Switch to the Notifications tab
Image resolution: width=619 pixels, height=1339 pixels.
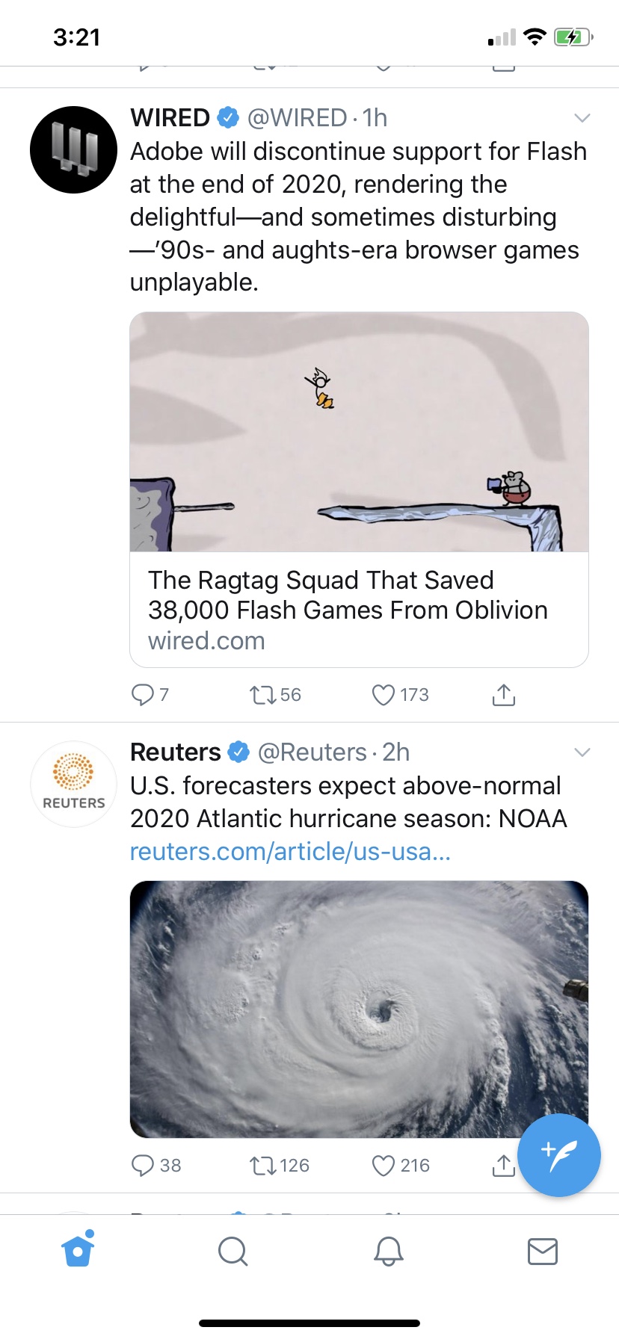(388, 1251)
